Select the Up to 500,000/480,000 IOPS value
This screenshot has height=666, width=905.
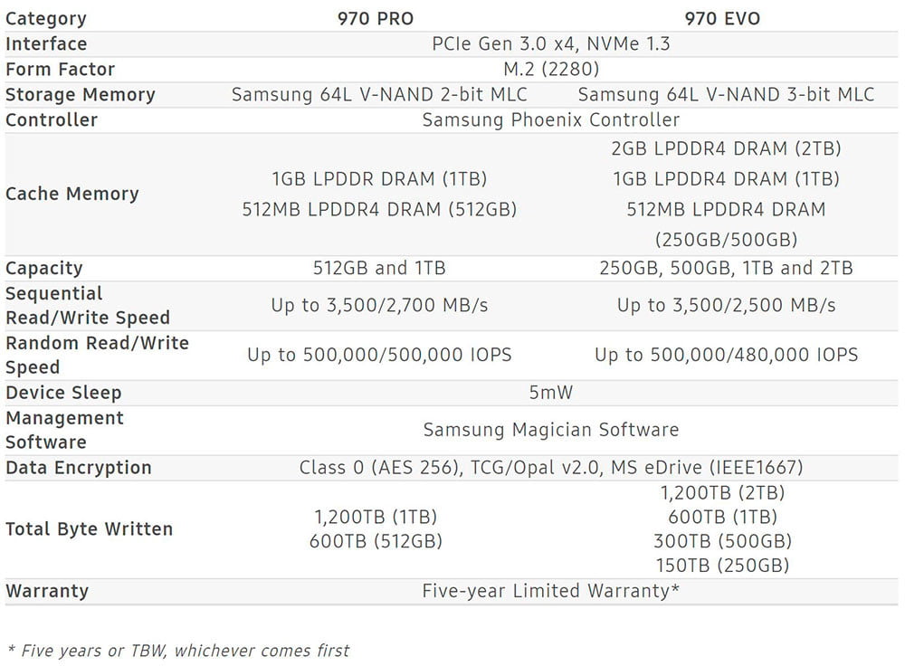[x=726, y=355]
